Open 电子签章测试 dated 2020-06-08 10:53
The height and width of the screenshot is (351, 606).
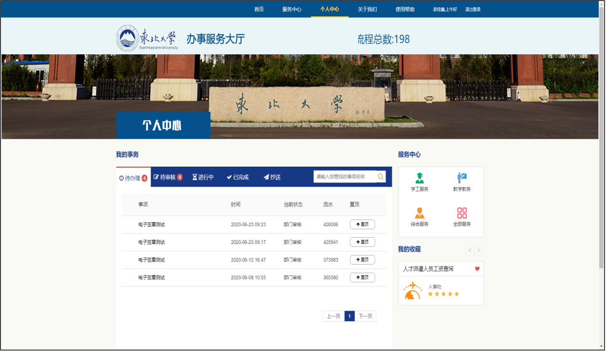[x=151, y=278]
